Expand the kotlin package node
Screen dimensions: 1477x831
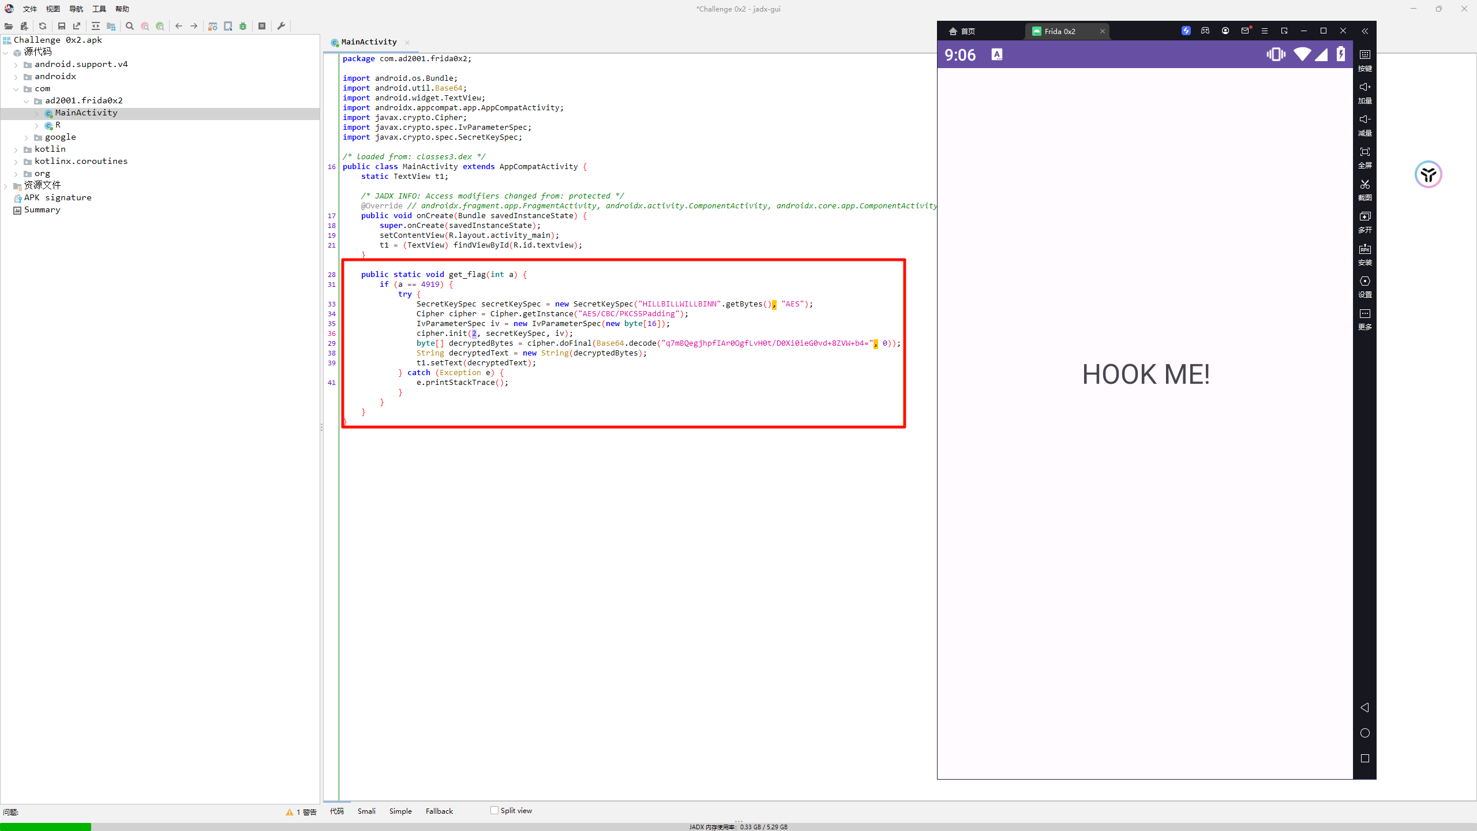16,149
